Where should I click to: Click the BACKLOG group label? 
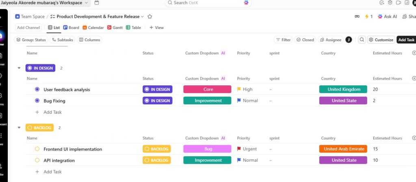click(x=39, y=128)
